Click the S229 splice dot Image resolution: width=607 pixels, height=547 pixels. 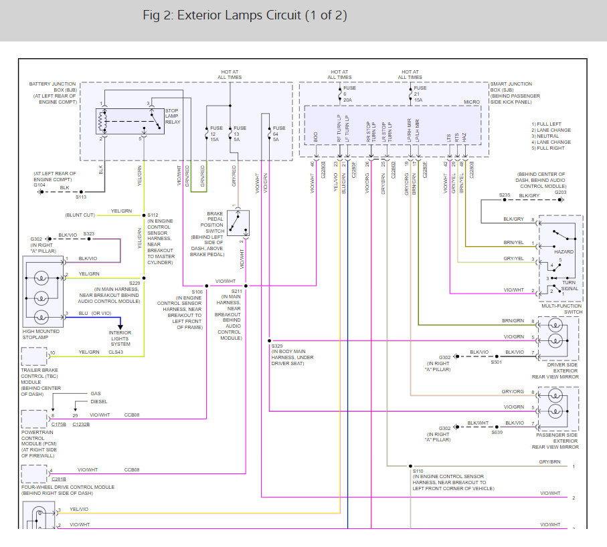[x=144, y=278]
